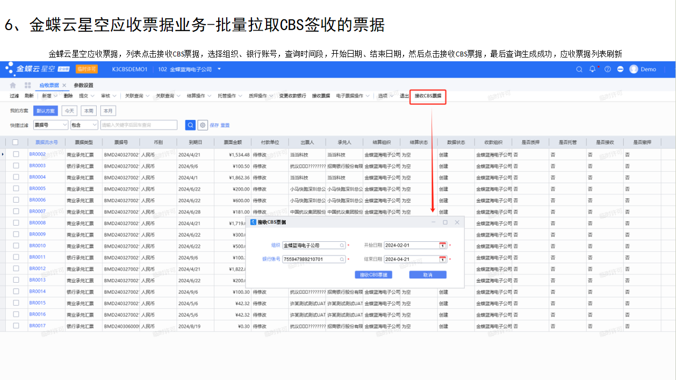Expand the 托管操作 dropdown menu
The image size is (676, 380).
(240, 96)
